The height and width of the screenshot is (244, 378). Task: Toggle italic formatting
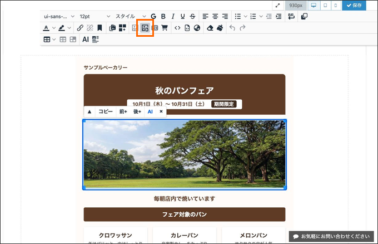(173, 16)
